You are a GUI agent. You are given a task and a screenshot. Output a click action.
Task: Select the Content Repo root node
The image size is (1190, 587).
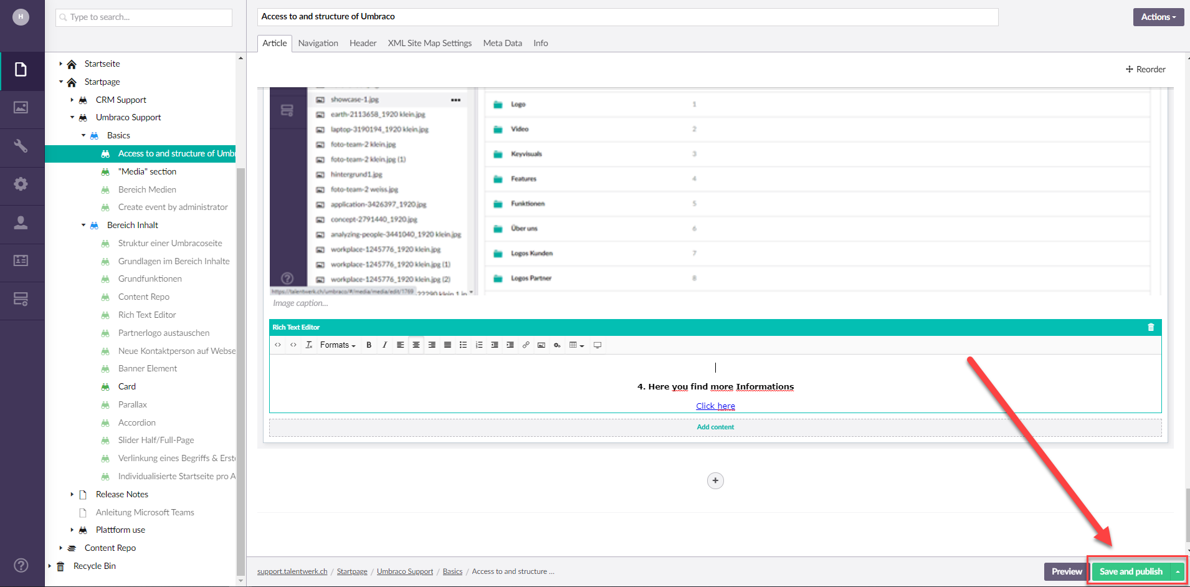click(110, 548)
